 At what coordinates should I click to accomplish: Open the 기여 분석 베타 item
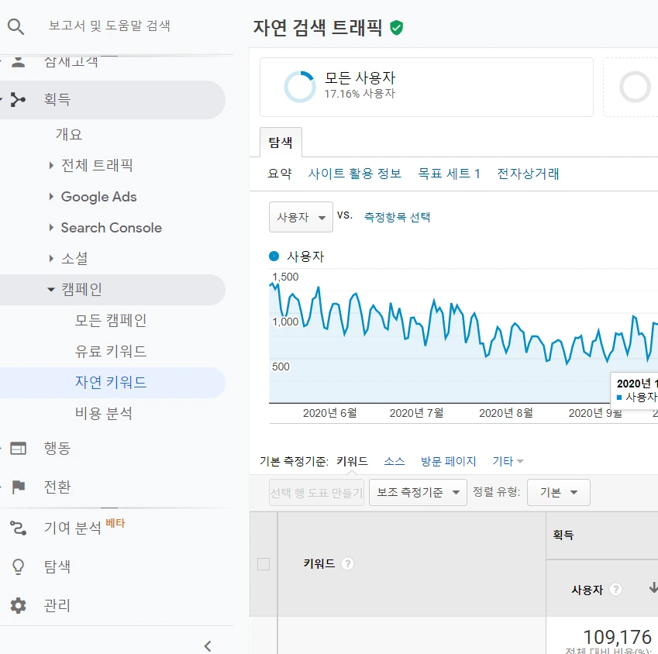click(84, 527)
